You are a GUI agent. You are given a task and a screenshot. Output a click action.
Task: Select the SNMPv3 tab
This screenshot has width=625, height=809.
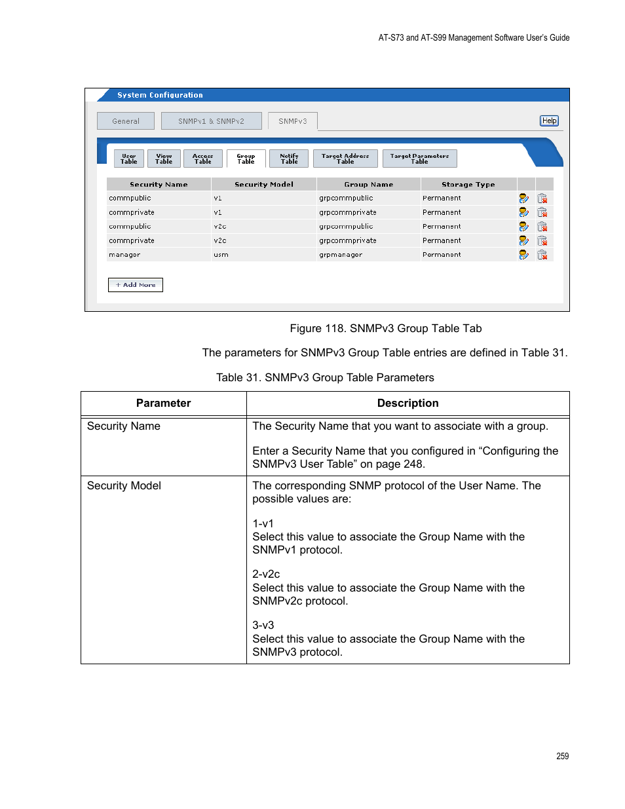(x=292, y=121)
